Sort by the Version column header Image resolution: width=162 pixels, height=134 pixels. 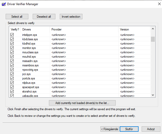[x=134, y=29]
